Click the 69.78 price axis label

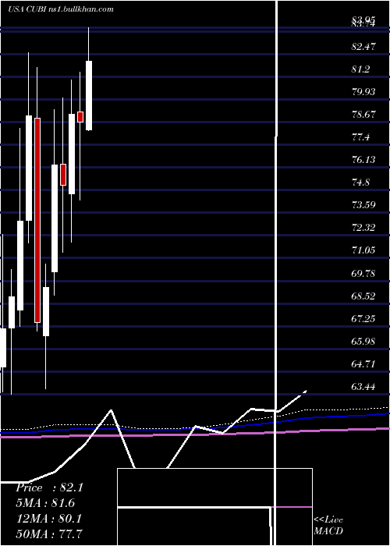pyautogui.click(x=363, y=273)
